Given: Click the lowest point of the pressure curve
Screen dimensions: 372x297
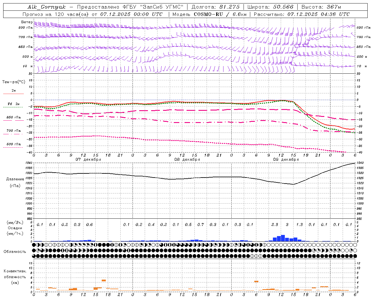Looking at the screenshot, I should 293,184.
